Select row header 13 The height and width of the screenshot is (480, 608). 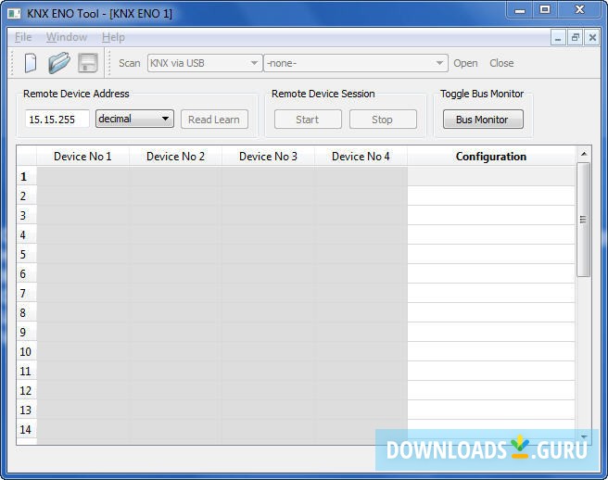tap(26, 410)
